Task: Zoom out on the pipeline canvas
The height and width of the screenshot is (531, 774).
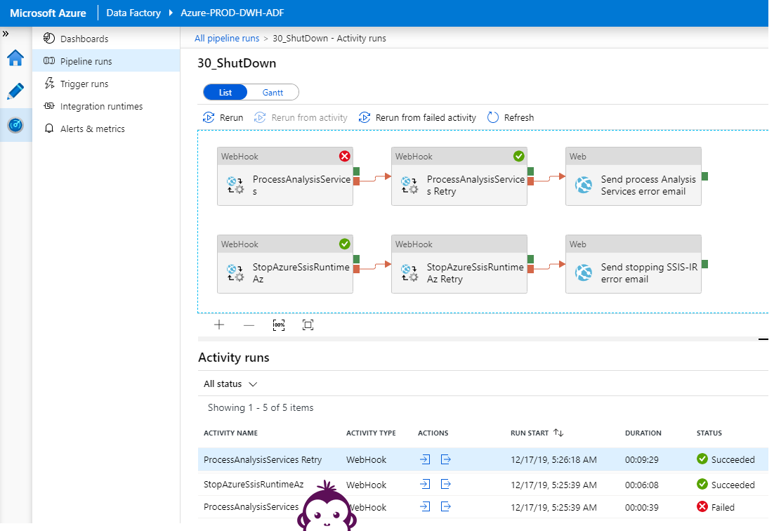Action: tap(249, 325)
